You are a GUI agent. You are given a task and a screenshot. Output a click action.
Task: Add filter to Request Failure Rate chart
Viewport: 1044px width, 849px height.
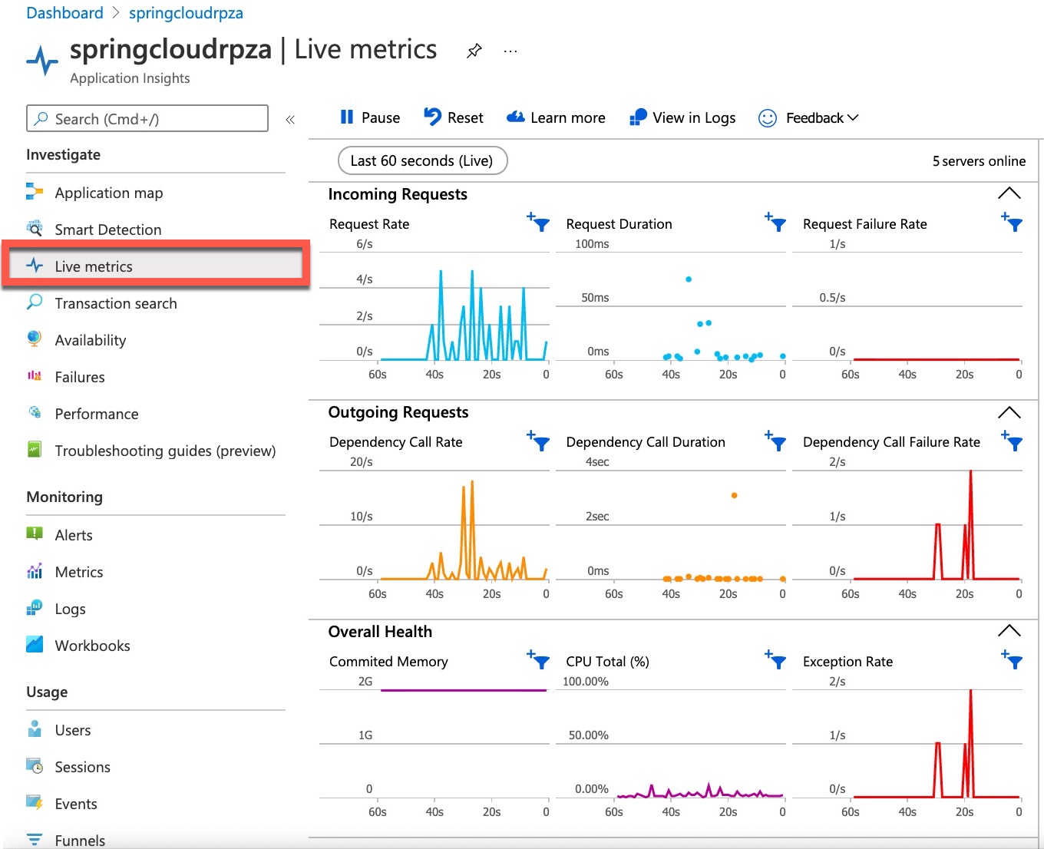(x=1013, y=223)
